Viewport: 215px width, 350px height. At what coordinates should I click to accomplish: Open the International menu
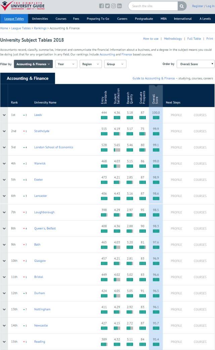pos(183,19)
